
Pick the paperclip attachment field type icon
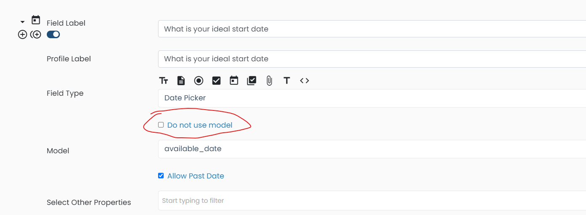269,81
